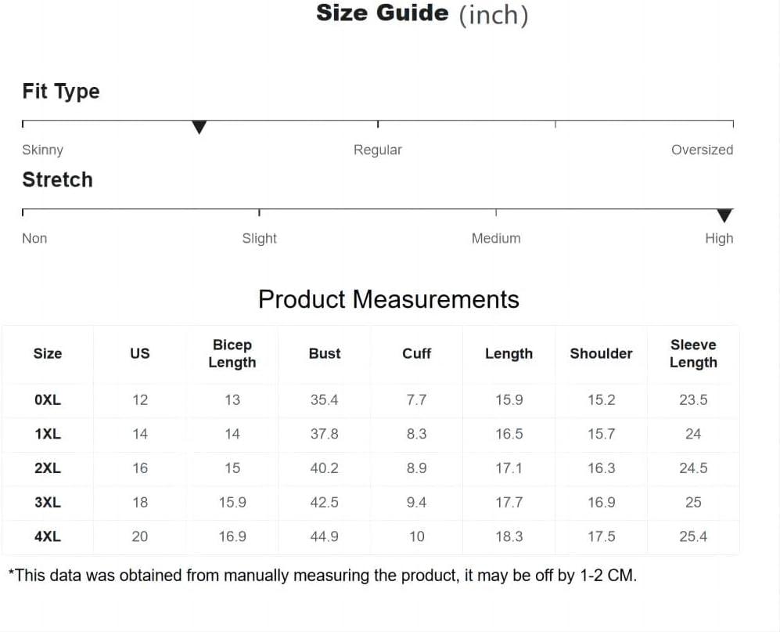The height and width of the screenshot is (632, 780).
Task: Click the Non stretch label
Action: pyautogui.click(x=34, y=239)
